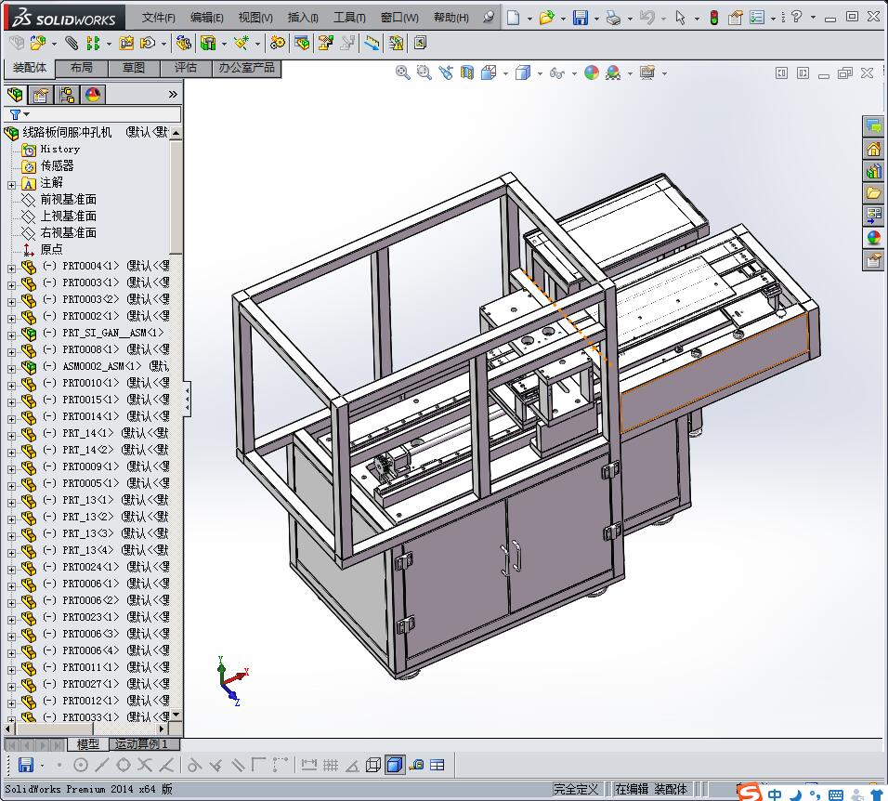Open the Display Style dropdown arrow

pyautogui.click(x=540, y=73)
